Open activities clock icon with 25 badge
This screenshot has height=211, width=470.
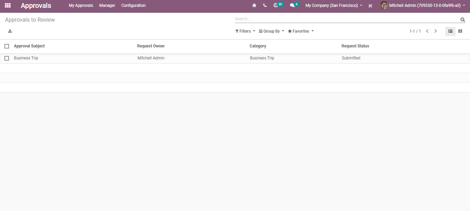coord(278,5)
